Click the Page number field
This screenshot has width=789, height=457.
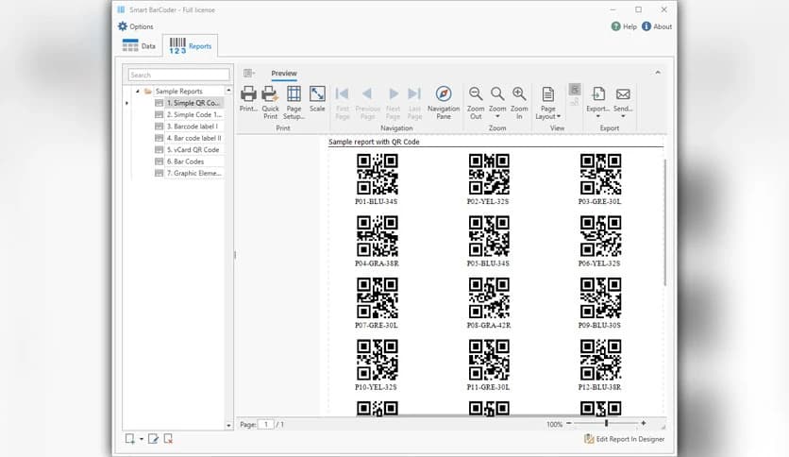coord(266,424)
